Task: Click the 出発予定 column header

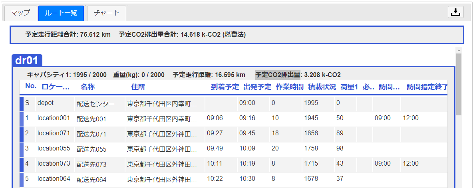Action: [x=257, y=87]
